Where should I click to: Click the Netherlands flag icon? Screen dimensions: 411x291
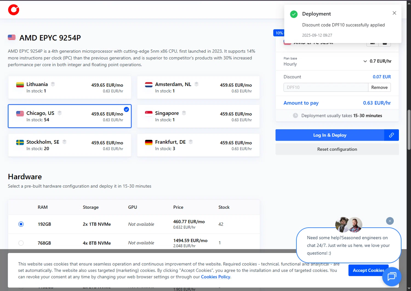[x=149, y=85]
